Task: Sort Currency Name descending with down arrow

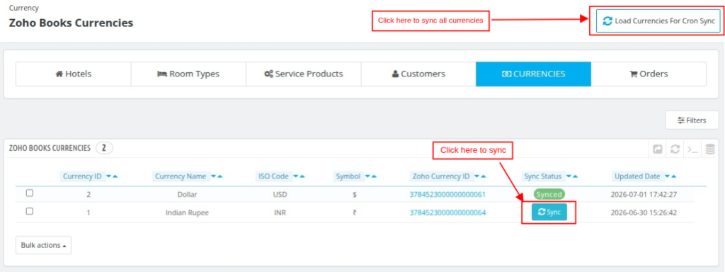Action: (x=214, y=176)
